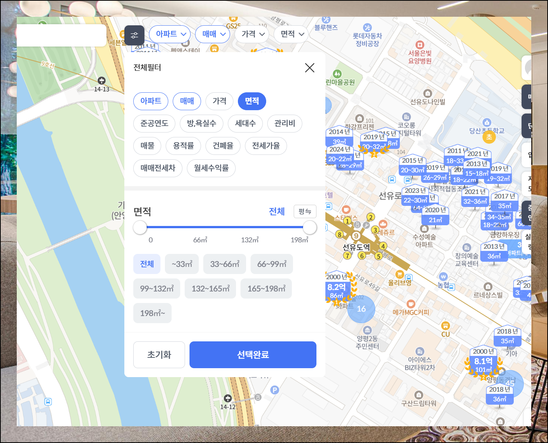
Task: Choose the 165~198㎡ area range option
Action: pos(266,289)
